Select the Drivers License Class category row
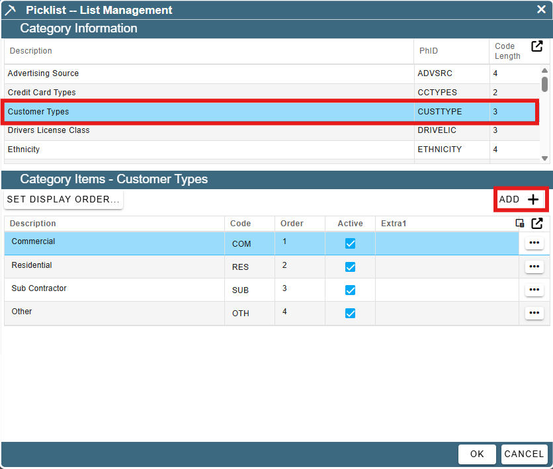The width and height of the screenshot is (553, 469). pos(272,130)
